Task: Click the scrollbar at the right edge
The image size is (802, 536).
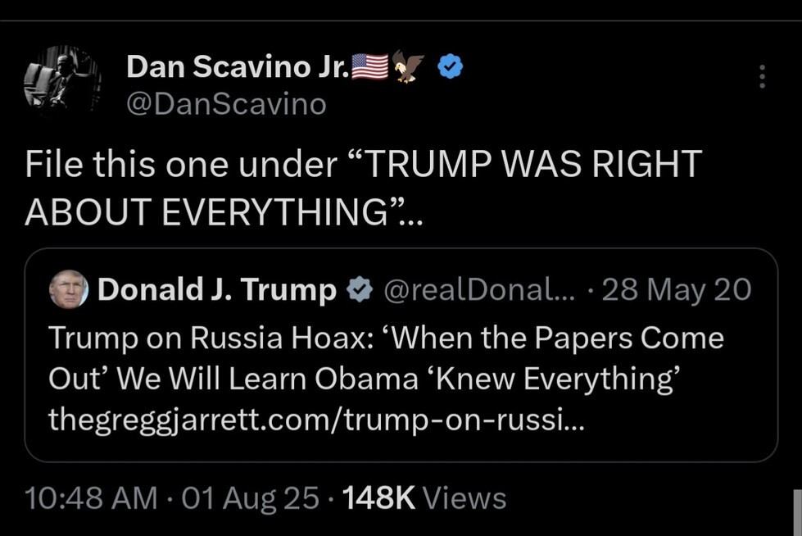Action: (796, 512)
